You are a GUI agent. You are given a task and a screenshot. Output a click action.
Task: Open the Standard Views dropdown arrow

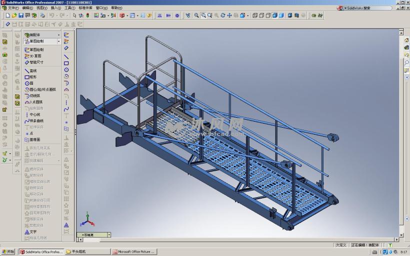pyautogui.click(x=247, y=15)
